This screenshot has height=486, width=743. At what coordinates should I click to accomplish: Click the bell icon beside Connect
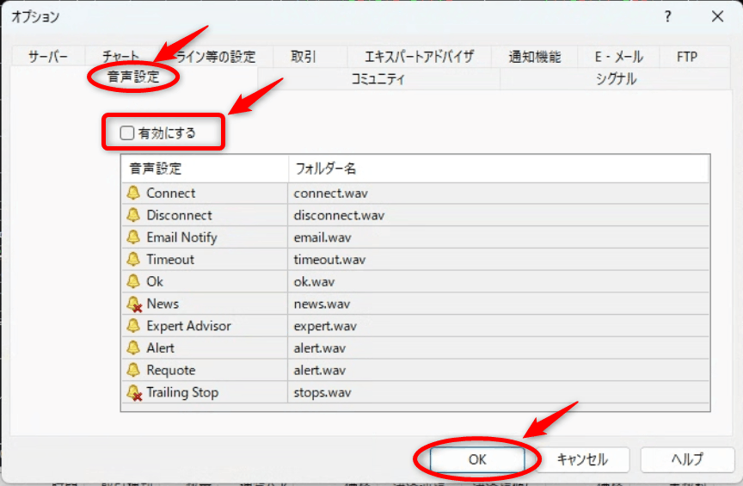tap(133, 194)
